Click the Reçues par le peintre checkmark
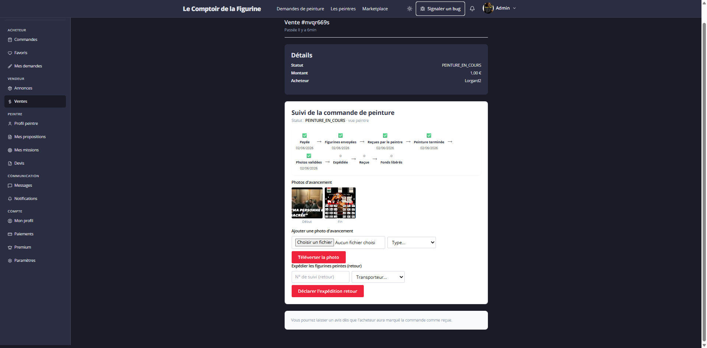The height and width of the screenshot is (348, 707). 385,136
